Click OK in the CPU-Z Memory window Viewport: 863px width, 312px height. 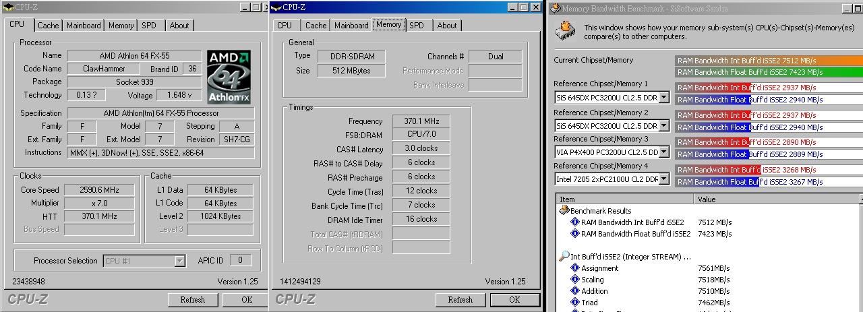514,300
